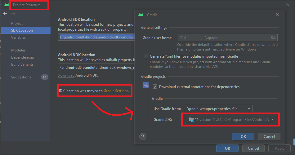This screenshot has width=295, height=155.
Task: Select SDK Location in the sidebar
Action: point(25,30)
